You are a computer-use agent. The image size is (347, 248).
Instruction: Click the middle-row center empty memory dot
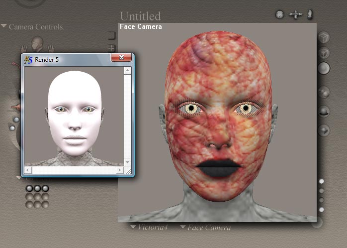(x=37, y=196)
